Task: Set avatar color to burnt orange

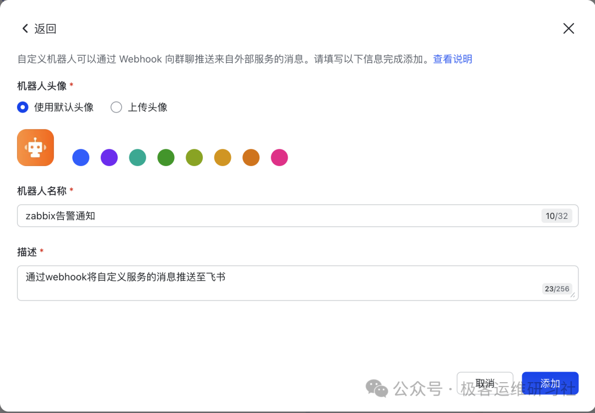Action: point(251,158)
